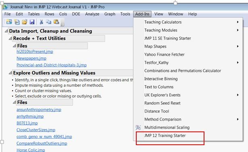Viewport: 248px width, 152px height.
Task: Expand the Method Comparison submenu
Action: [188, 119]
